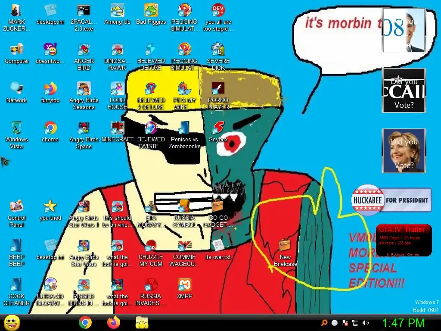Open the ULTRA CD BLOATW... disc icon
The width and height of the screenshot is (441, 331).
pyautogui.click(x=50, y=292)
